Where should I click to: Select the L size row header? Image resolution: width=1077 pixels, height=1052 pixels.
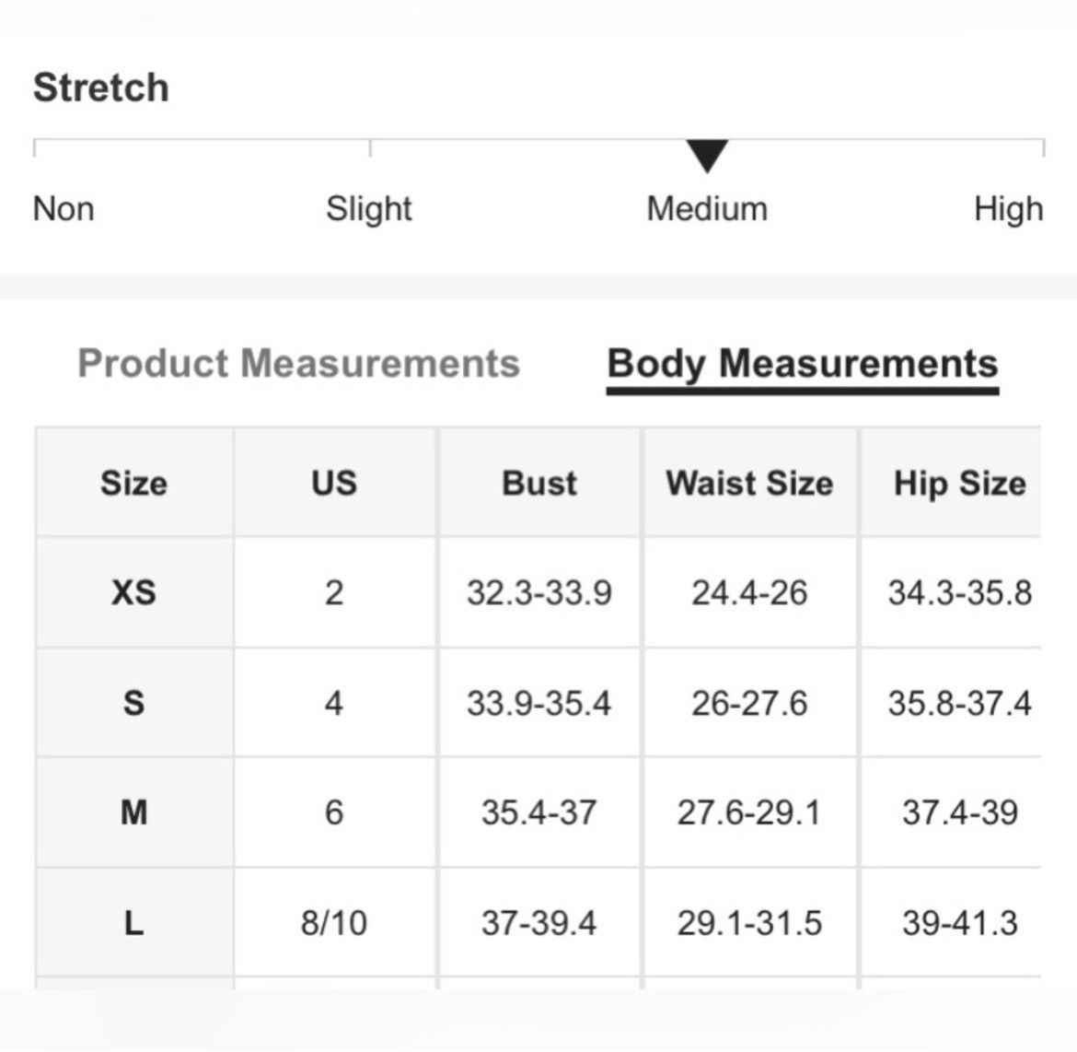pos(134,922)
